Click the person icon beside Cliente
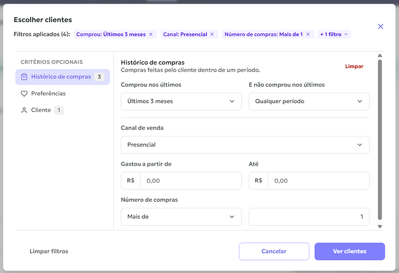Viewport: 399px width, 273px height. [x=24, y=110]
